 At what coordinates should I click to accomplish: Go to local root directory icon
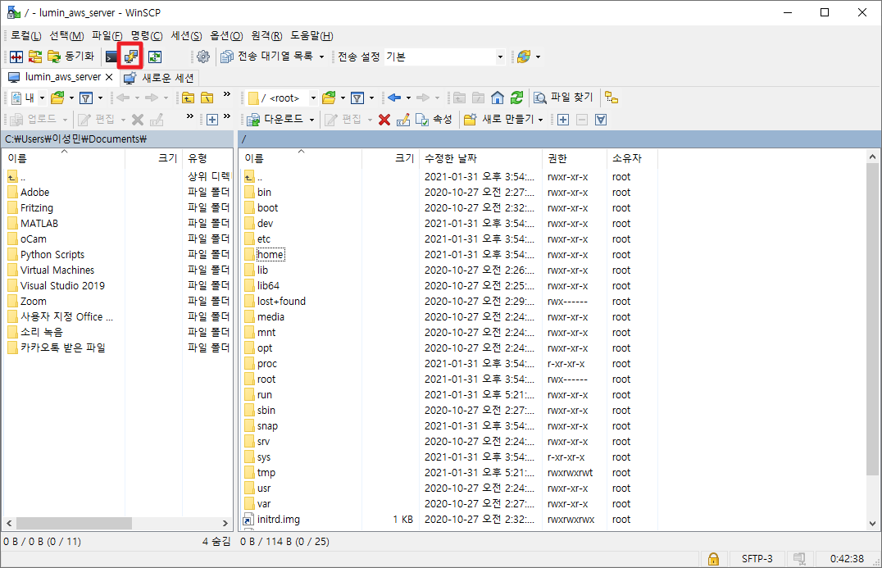pos(207,98)
